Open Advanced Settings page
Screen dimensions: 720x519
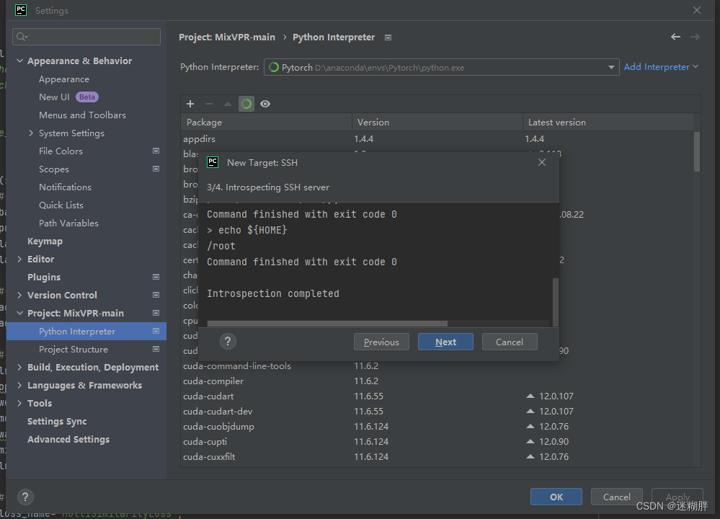68,439
